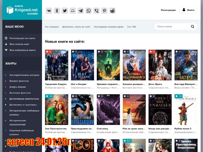
Task: Share via WhatsApp icon
Action: click(89, 10)
